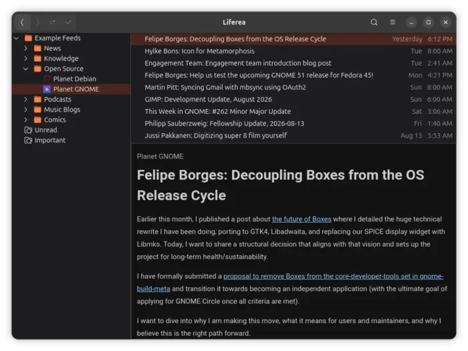468x351 pixels.
Task: Select the Open Source folder label
Action: point(64,69)
